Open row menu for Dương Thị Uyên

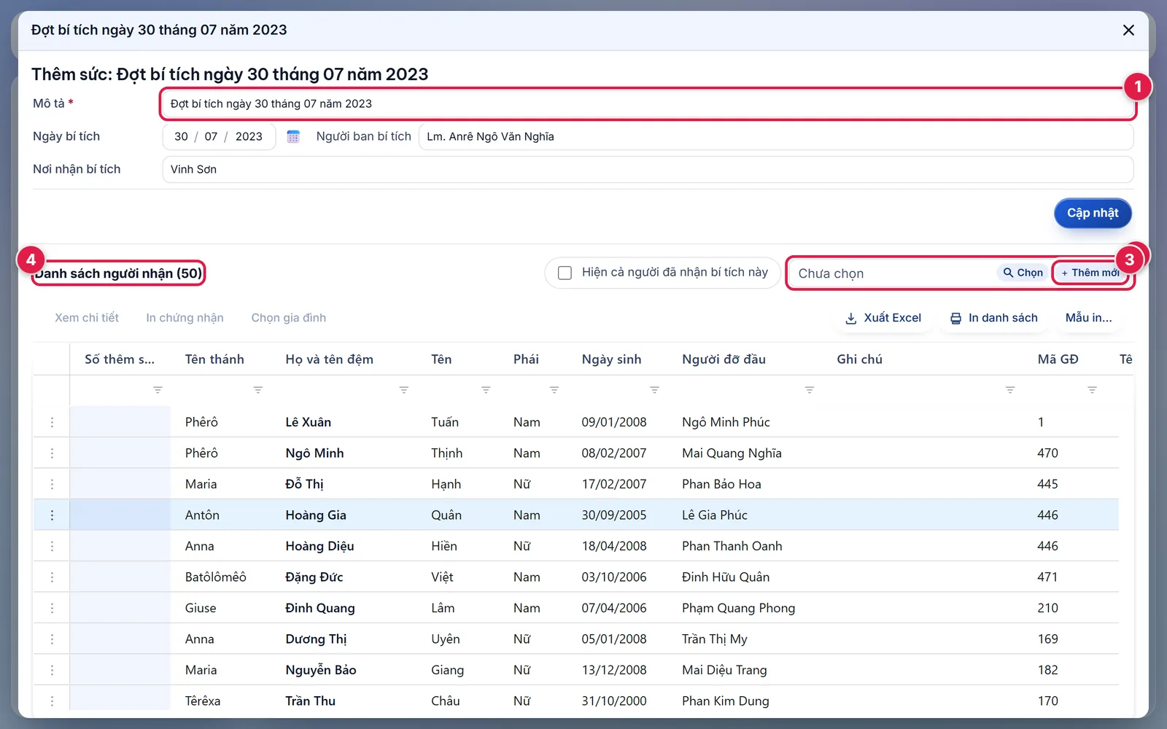point(52,639)
